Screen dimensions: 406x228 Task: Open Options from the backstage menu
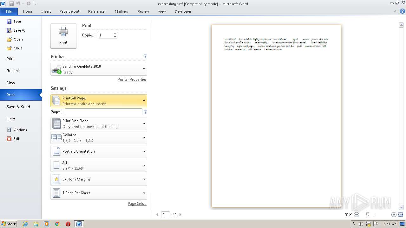pos(17,130)
